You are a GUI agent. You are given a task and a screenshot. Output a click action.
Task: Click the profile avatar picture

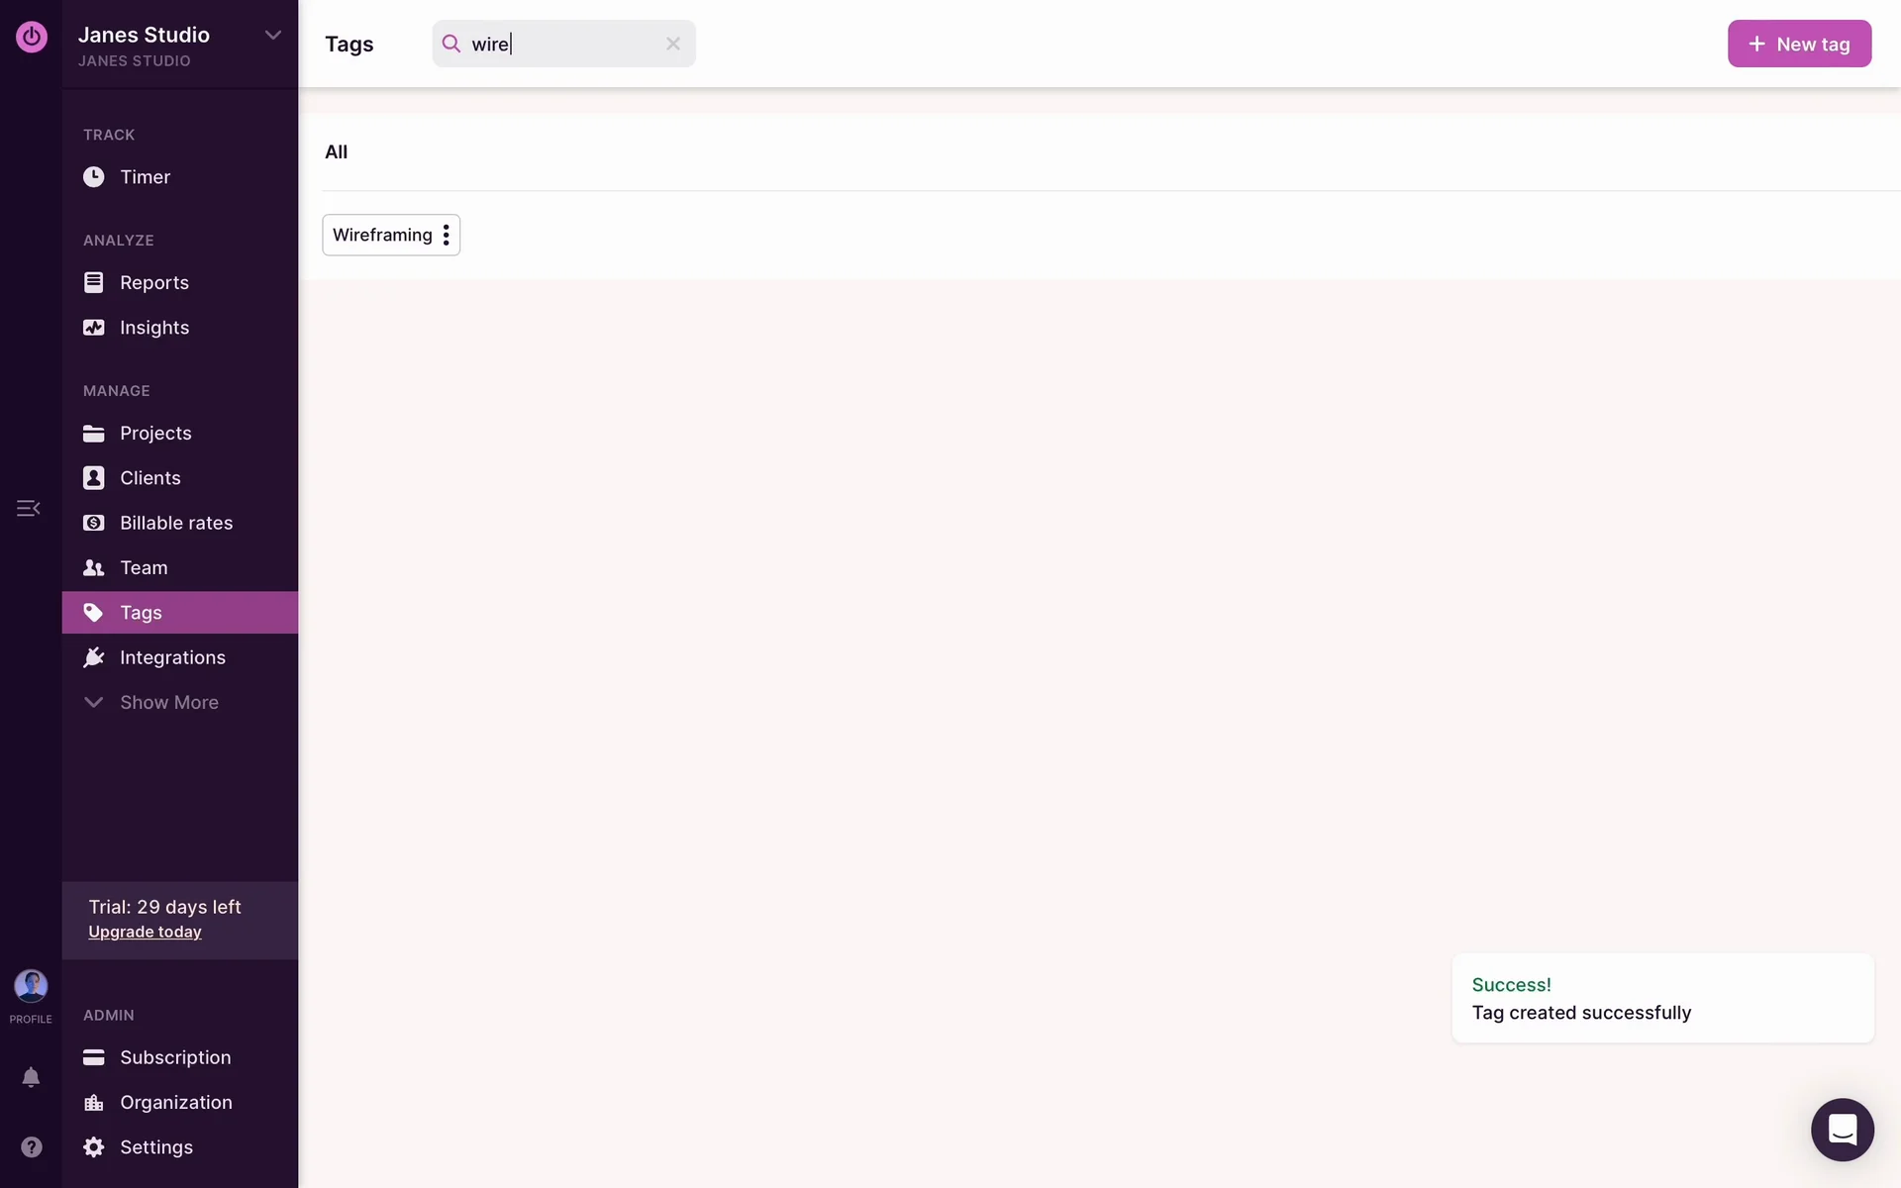31,986
